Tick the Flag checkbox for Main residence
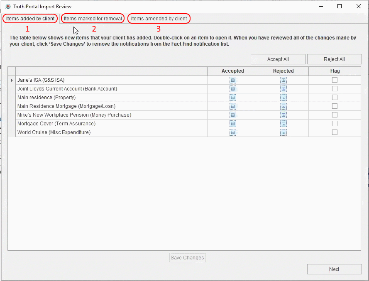This screenshot has width=369, height=281. 335,98
